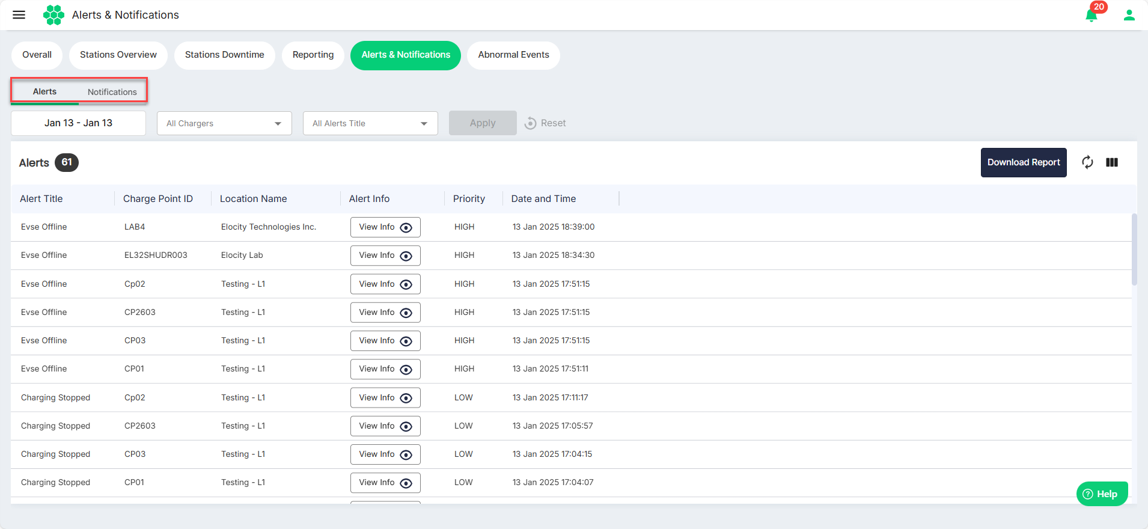This screenshot has width=1148, height=529.
Task: Click View Info for 17:11:17 Charging Stopped alert
Action: pyautogui.click(x=385, y=398)
